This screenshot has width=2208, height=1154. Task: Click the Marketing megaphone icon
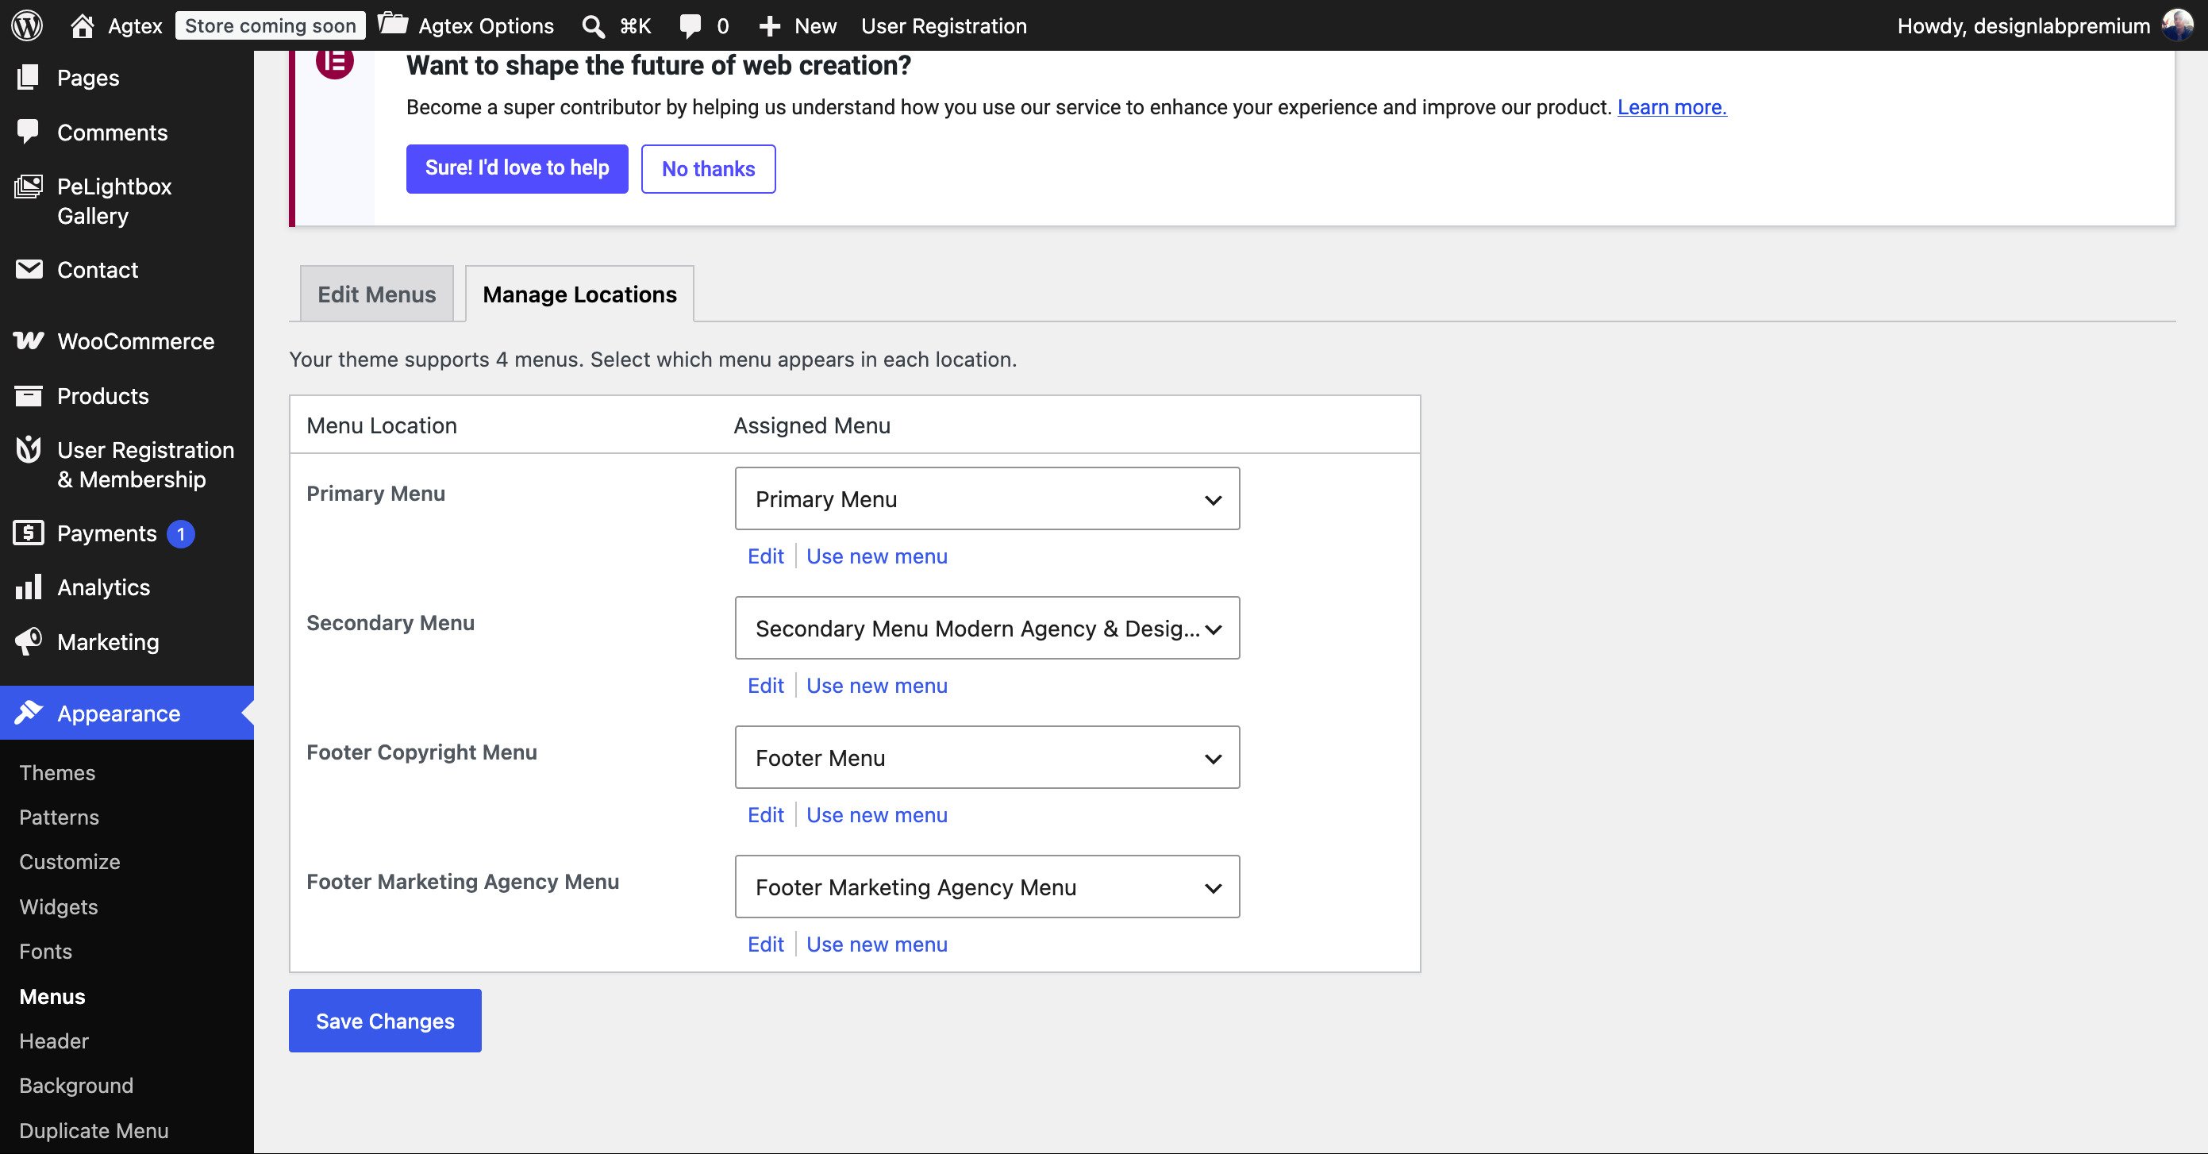point(29,641)
